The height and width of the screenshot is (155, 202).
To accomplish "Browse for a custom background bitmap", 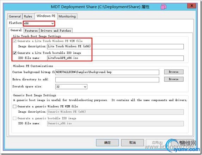I will tap(174, 72).
